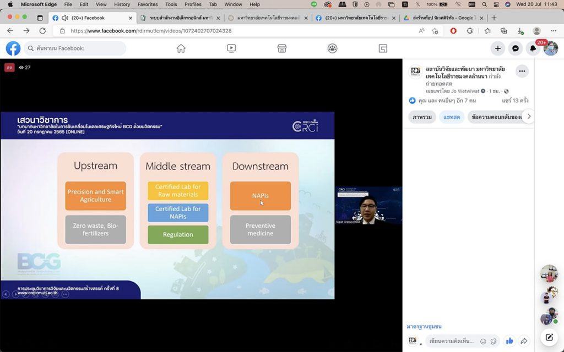Mute the audio on Facebook tab

click(x=65, y=18)
